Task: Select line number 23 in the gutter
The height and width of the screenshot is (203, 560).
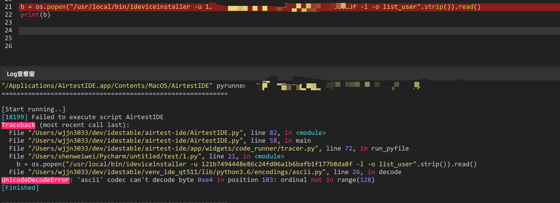Action: pos(8,23)
